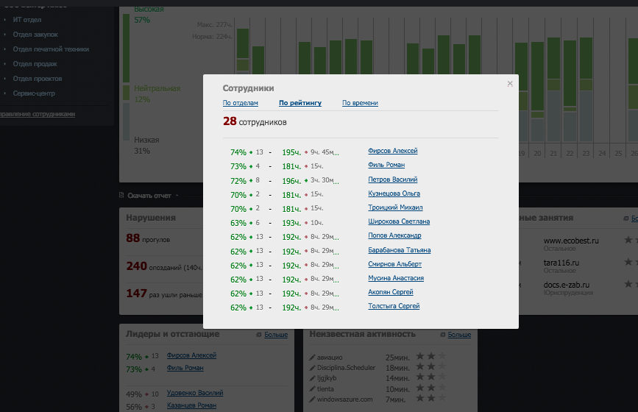Open employee Широкова Светлана
The width and height of the screenshot is (638, 412).
click(399, 221)
